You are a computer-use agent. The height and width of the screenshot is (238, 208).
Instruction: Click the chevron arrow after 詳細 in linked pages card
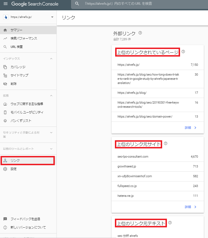tap(195, 128)
